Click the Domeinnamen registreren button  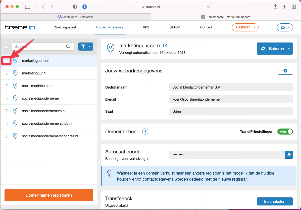tap(49, 195)
